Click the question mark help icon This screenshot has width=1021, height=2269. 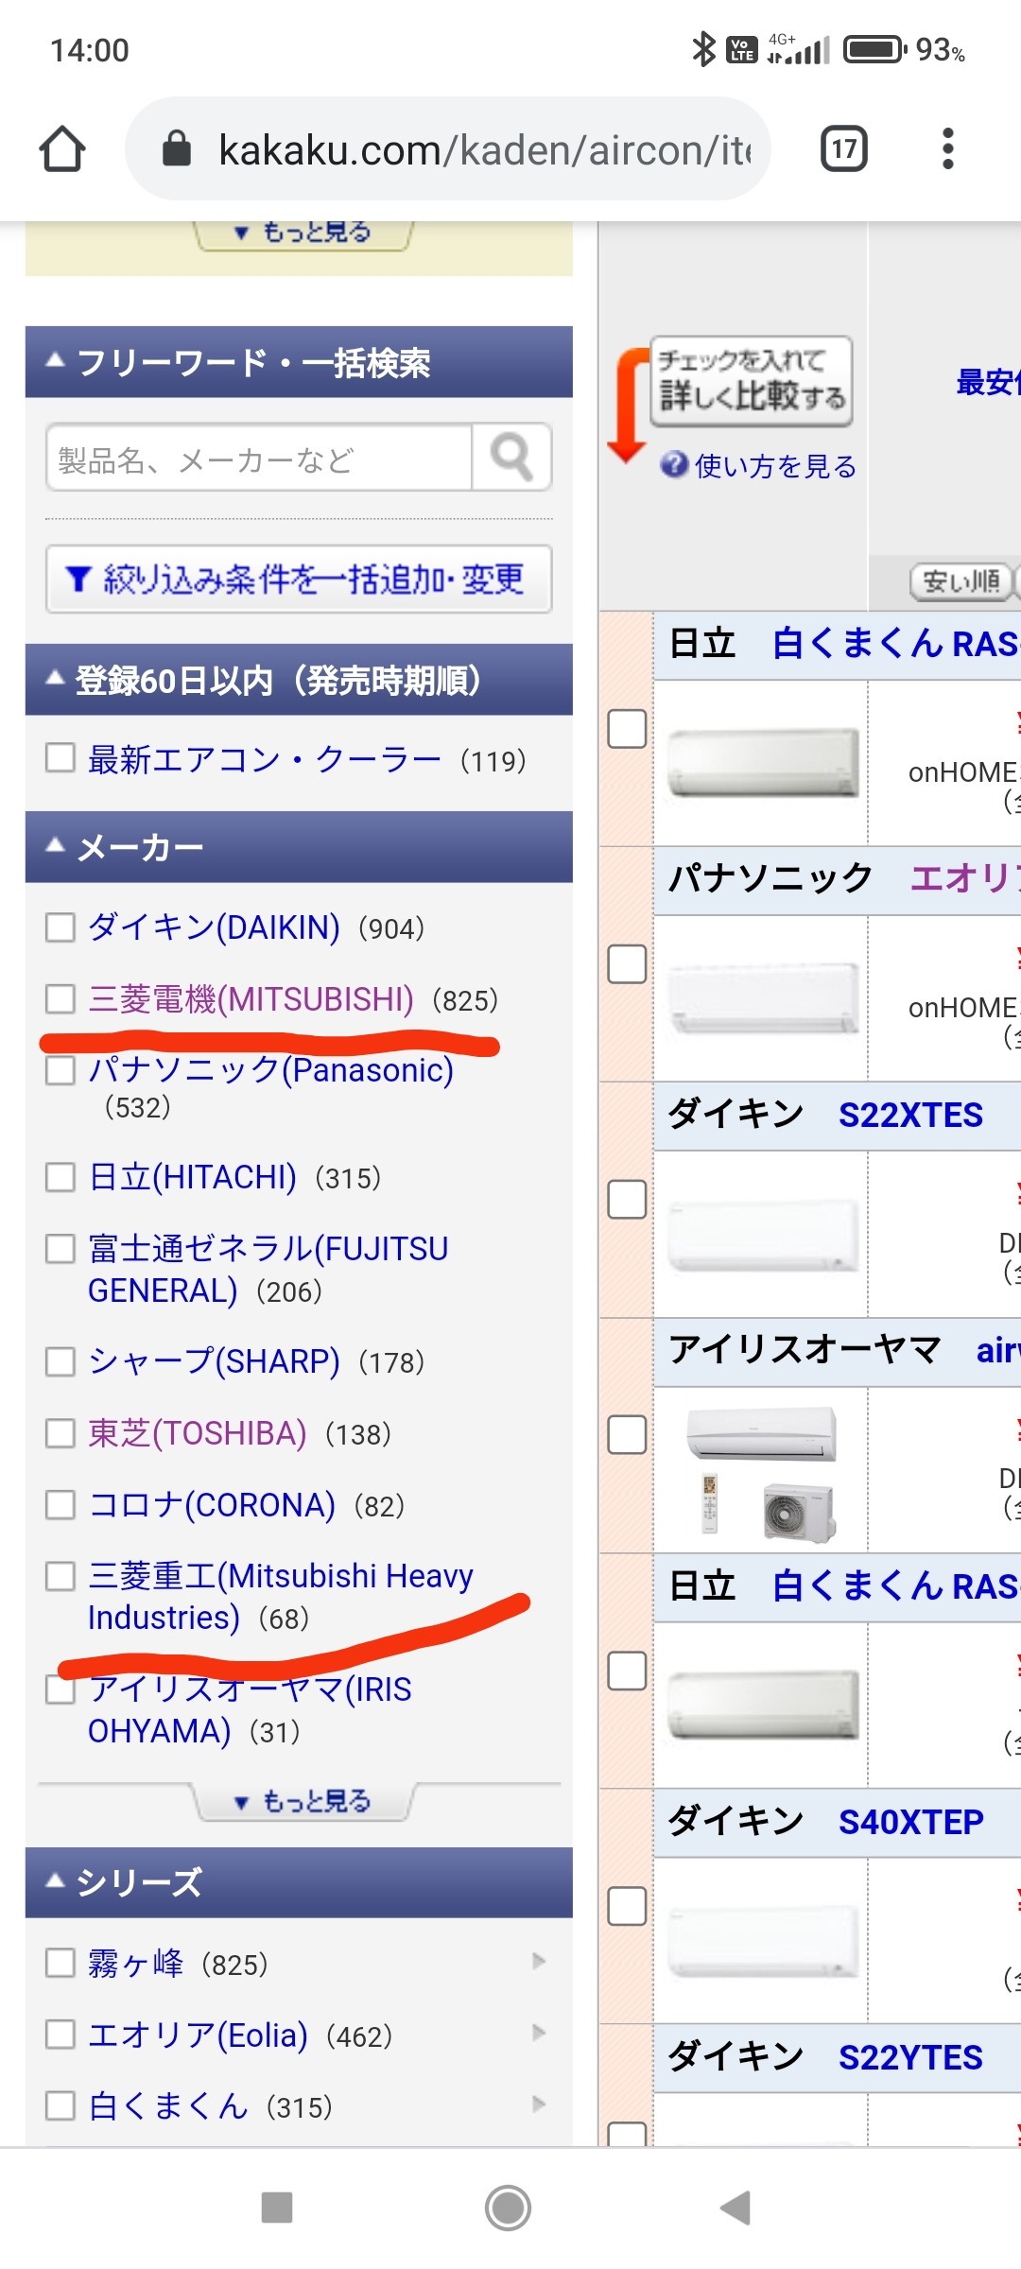pos(674,464)
